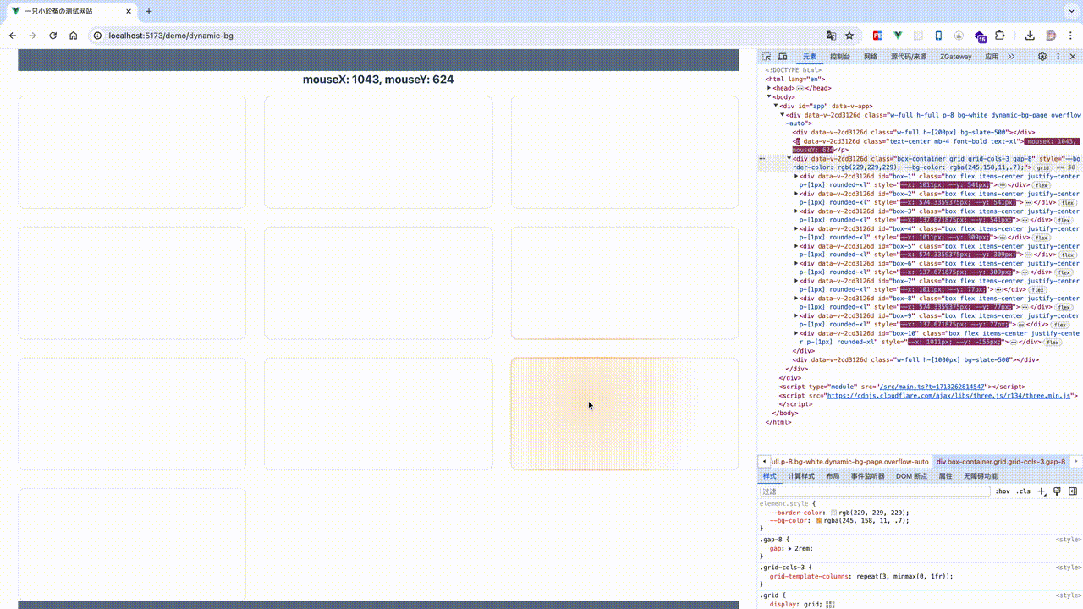Open a new browser tab
This screenshot has width=1083, height=609.
[149, 11]
